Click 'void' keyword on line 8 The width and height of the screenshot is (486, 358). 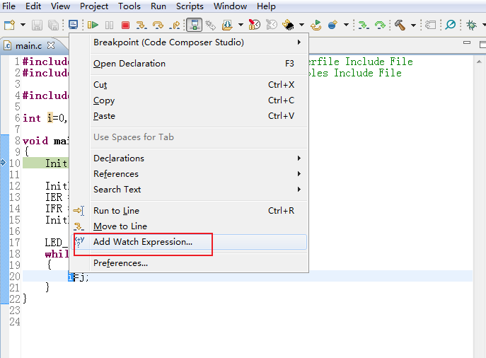click(x=35, y=141)
